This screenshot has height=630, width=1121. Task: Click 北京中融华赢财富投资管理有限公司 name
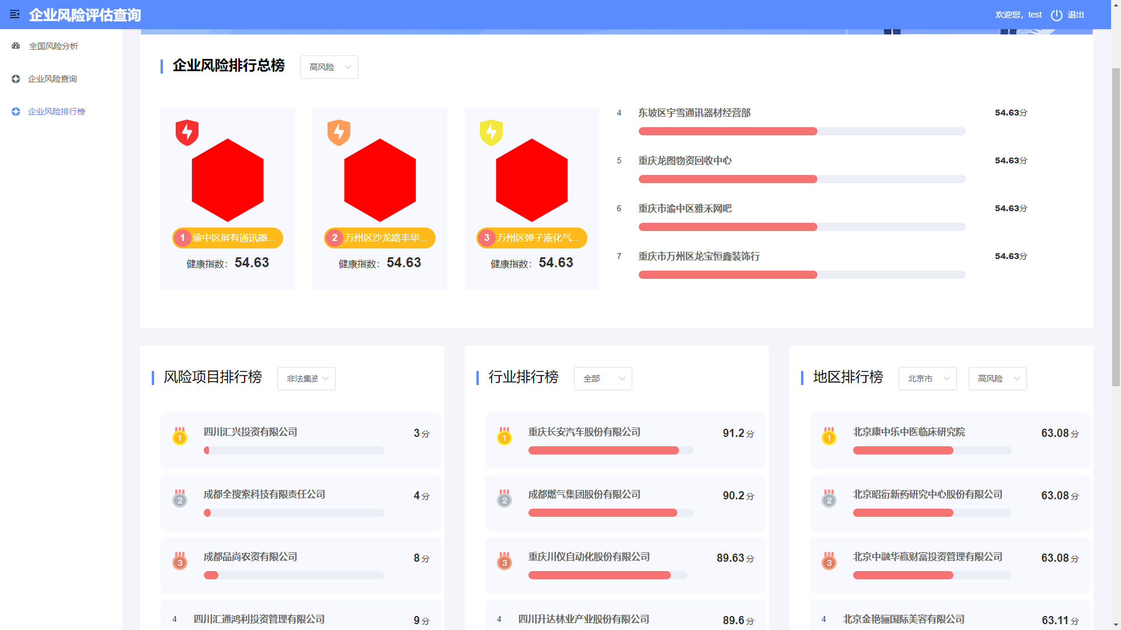[x=928, y=557]
